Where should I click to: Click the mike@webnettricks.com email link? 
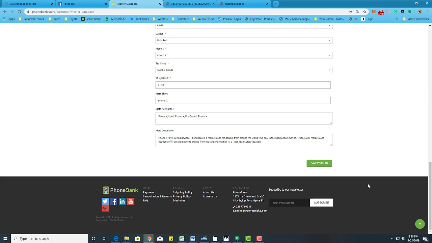[x=252, y=211]
